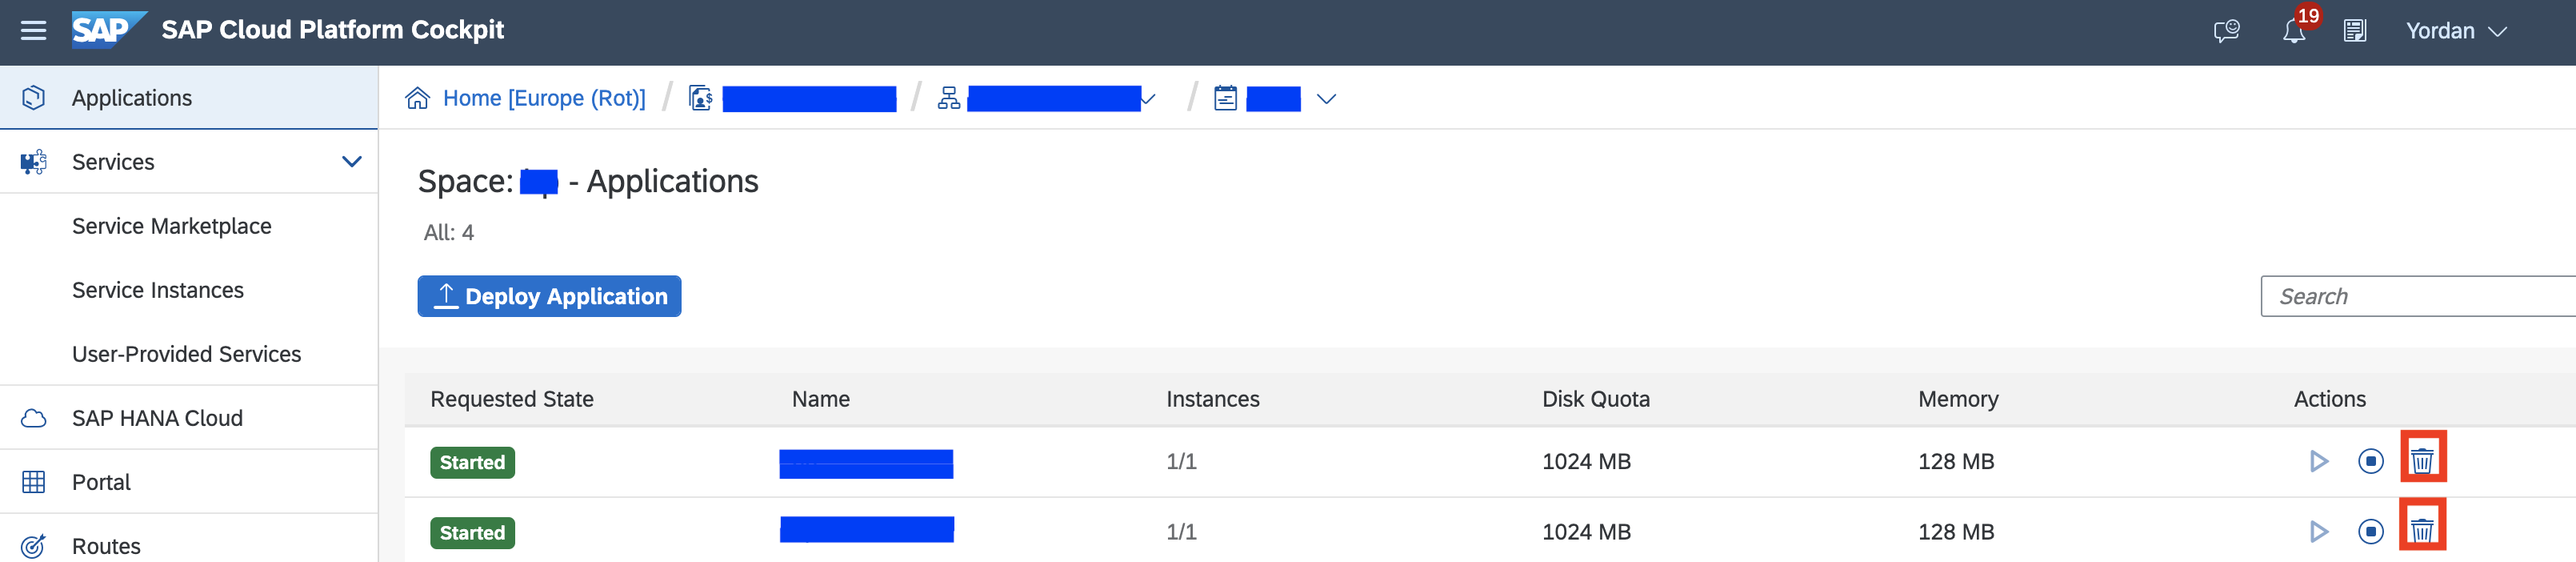Go to Home [Europe (Rot)] breadcrumb link
Screen dimensions: 2576x562
544,98
